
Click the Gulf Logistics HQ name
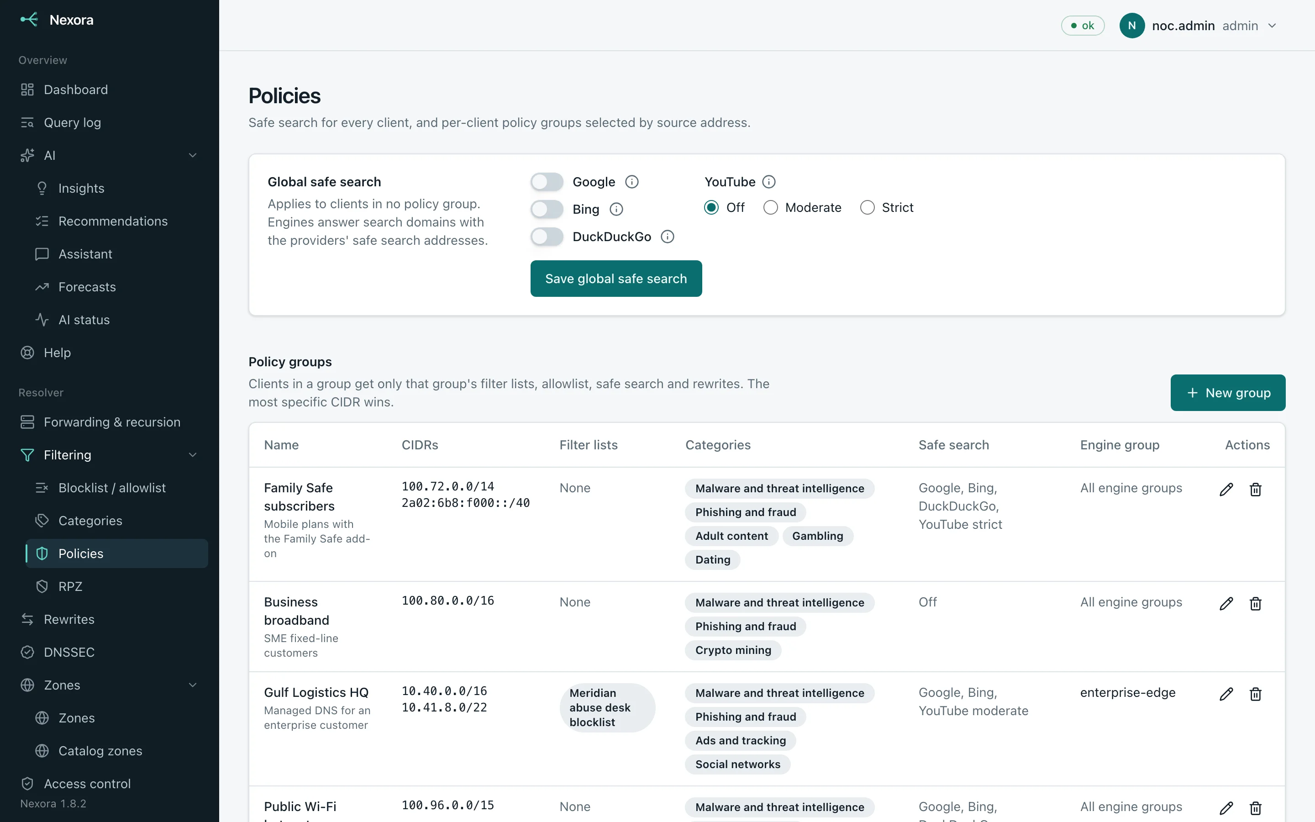click(316, 693)
